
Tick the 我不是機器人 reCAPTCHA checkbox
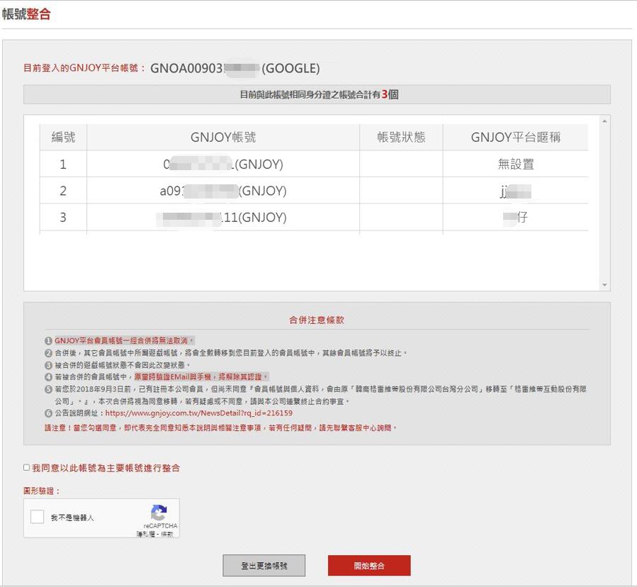38,518
